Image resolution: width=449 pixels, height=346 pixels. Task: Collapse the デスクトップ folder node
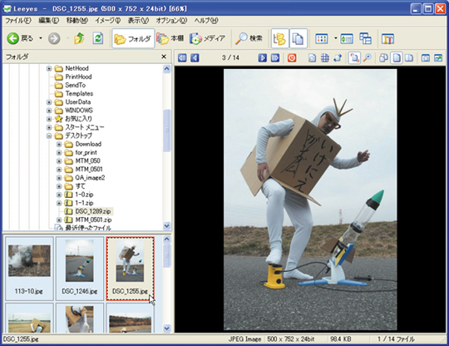pos(49,136)
